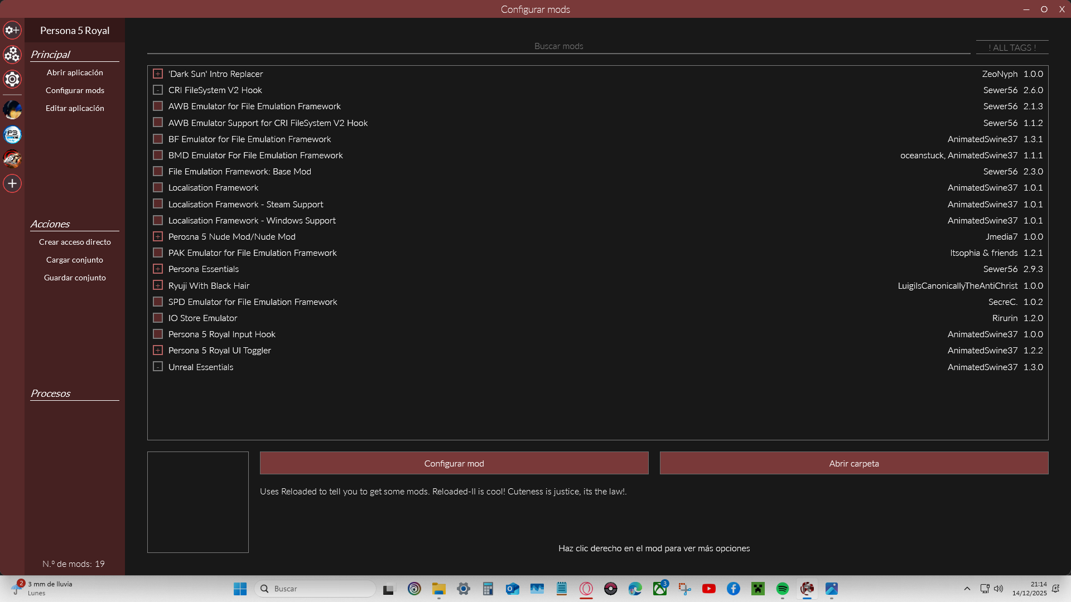1071x602 pixels.
Task: Choose 'Crear acceso directo' under Acciones
Action: tap(75, 242)
